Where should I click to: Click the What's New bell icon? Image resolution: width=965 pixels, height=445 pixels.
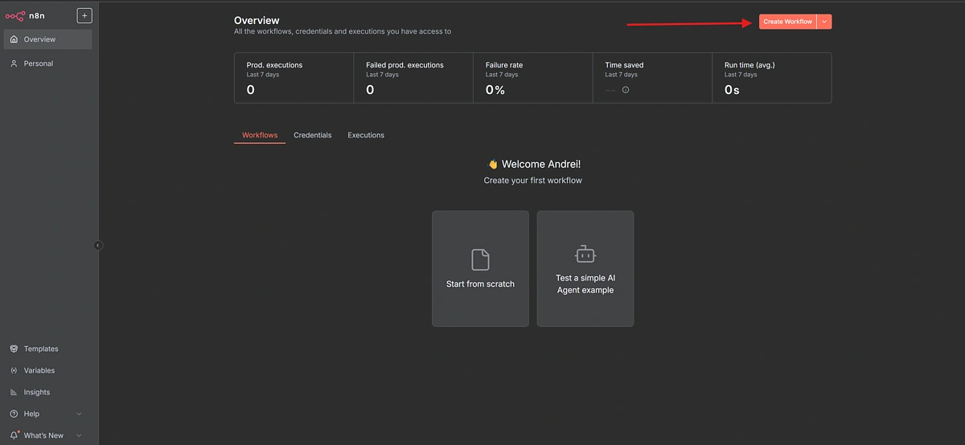coord(14,435)
